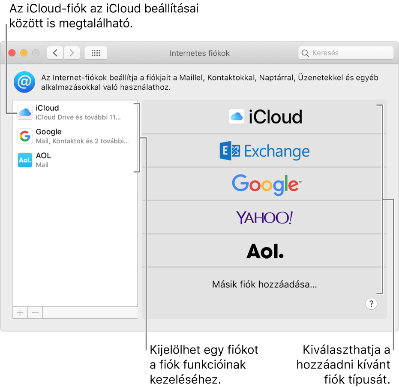Click the Aol. icon in the sidebar
Screen dimensions: 399x387
pos(25,160)
